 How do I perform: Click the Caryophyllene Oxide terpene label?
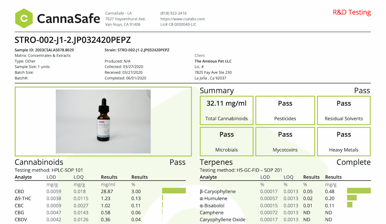223,220
